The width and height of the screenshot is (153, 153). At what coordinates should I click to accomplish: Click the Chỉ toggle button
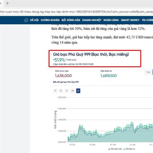(148, 72)
